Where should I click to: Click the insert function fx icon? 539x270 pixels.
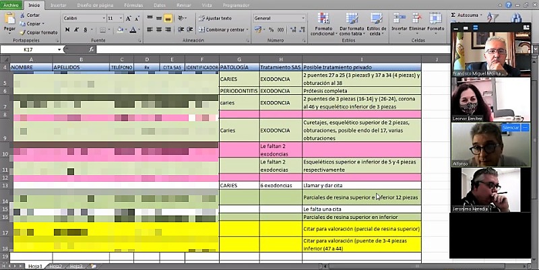(x=93, y=49)
